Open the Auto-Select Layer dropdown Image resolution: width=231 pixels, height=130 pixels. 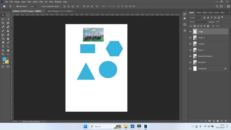(x=33, y=6)
